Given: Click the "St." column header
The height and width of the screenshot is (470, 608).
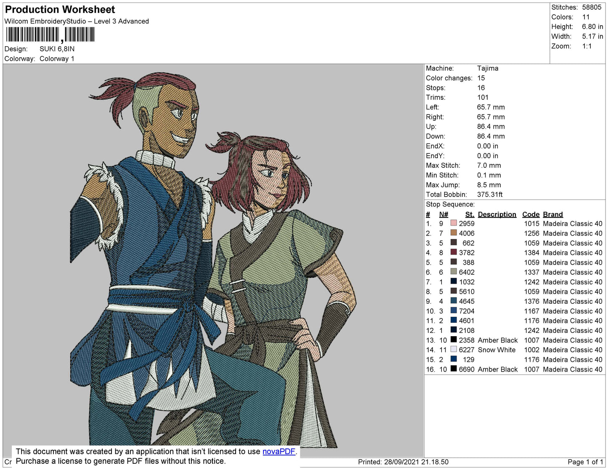Looking at the screenshot, I should (x=470, y=214).
